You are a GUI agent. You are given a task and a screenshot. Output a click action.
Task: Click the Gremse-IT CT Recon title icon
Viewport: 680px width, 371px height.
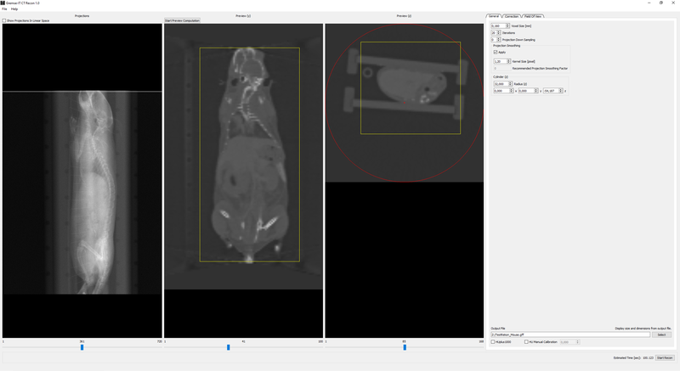(3, 3)
